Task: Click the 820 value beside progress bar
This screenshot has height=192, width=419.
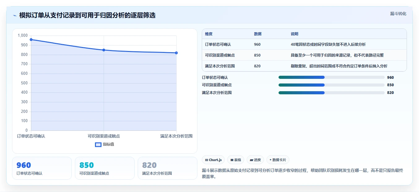Action: [x=391, y=93]
